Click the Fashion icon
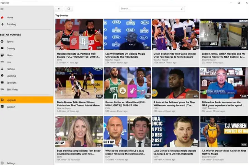The width and height of the screenshot is (249, 165). [x=2, y=69]
